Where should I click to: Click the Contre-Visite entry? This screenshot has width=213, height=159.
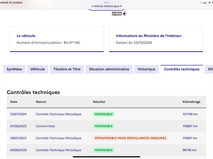coord(45,126)
